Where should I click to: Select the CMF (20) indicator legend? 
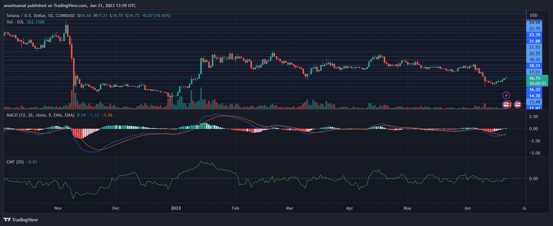[x=15, y=162]
